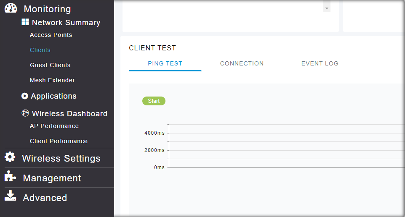
Task: Click the Advanced download icon
Action: 10,196
